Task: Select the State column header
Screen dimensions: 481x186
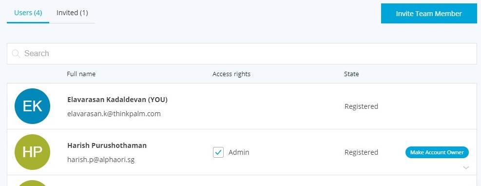Action: point(351,74)
